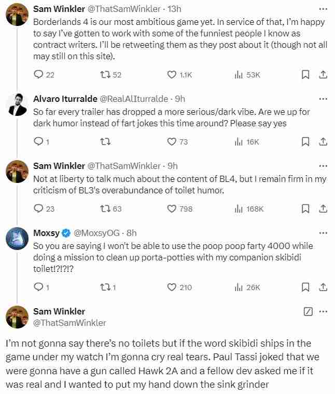
Task: Open Moxsy's profile name link
Action: coord(46,233)
